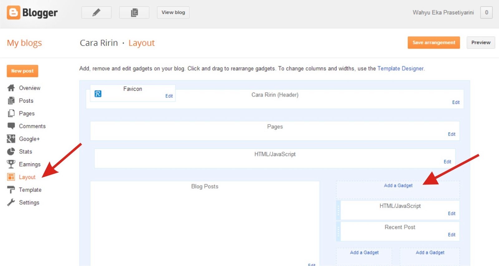This screenshot has height=266, width=499.
Task: Click the Comments speech bubble icon
Action: (11, 126)
